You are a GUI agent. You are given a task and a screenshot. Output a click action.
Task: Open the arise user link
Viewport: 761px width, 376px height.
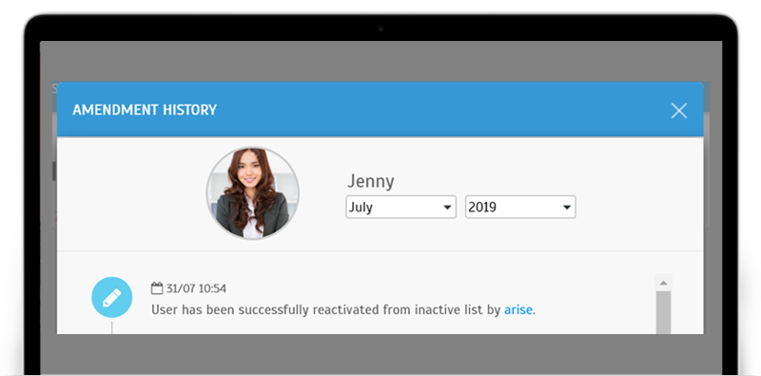click(518, 309)
